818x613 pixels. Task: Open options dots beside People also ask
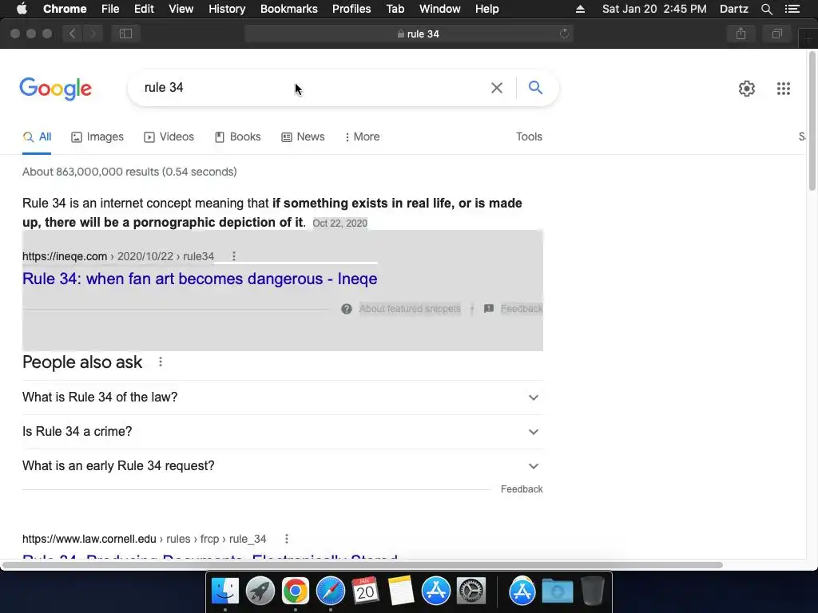161,362
